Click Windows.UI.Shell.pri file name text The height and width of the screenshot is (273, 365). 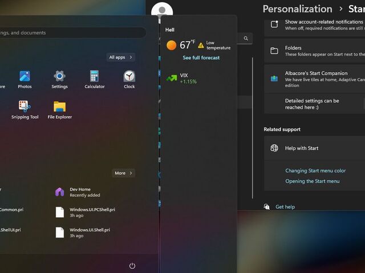coord(90,230)
